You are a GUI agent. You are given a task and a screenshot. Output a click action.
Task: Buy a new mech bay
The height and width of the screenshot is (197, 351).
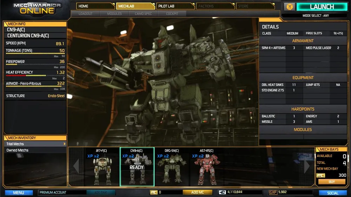click(332, 182)
